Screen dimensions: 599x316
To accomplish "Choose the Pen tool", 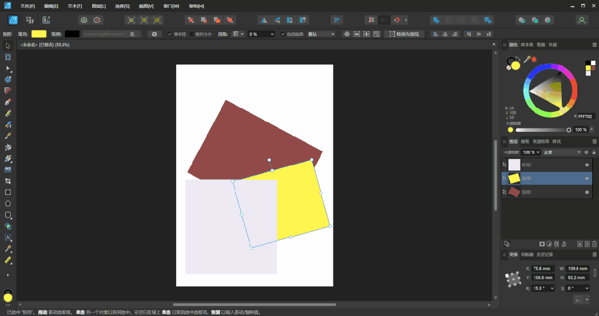I will pos(8,102).
